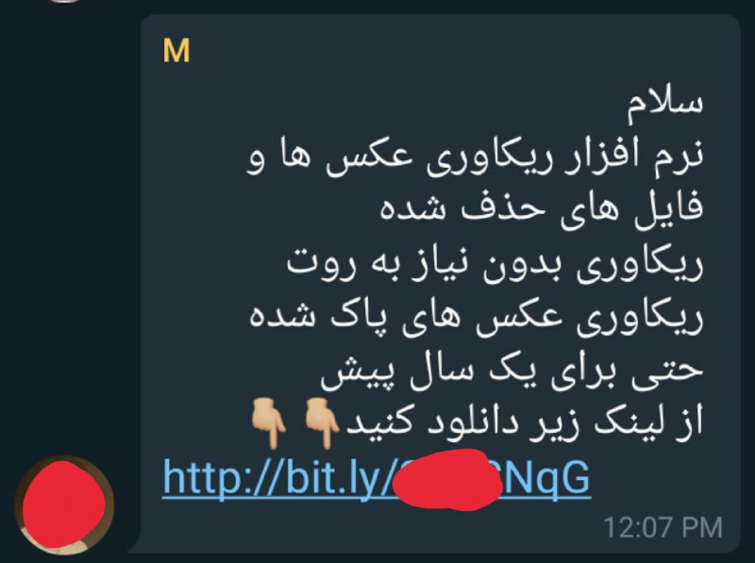The image size is (755, 563).
Task: Tap the text از لینک زیر دانلود کنید
Action: tap(525, 422)
